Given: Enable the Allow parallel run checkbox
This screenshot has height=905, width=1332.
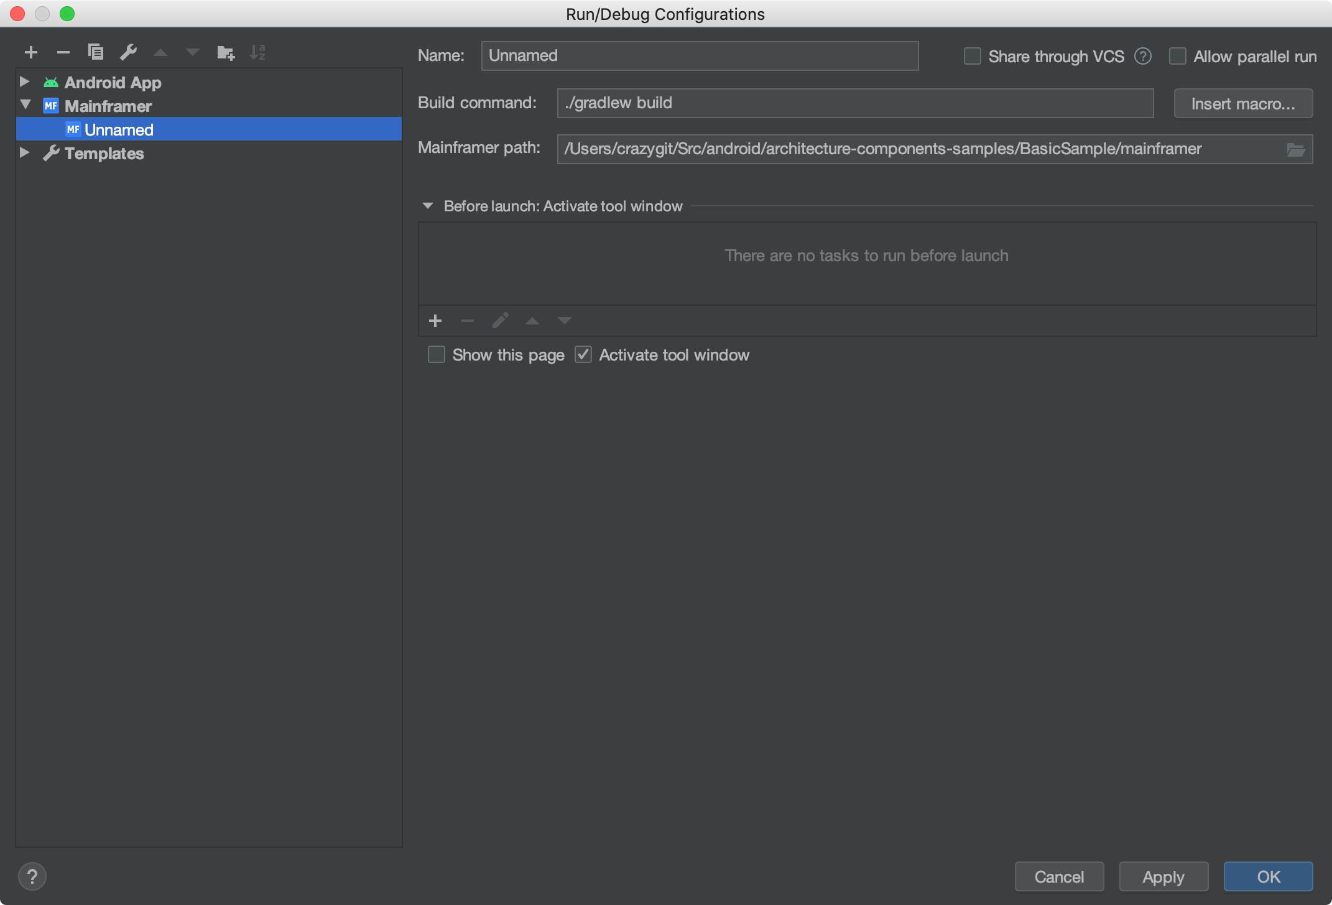Looking at the screenshot, I should click(x=1178, y=57).
